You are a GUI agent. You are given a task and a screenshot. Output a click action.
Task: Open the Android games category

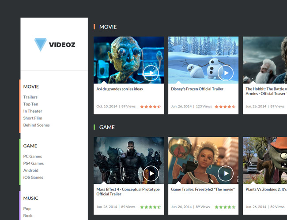(x=31, y=170)
